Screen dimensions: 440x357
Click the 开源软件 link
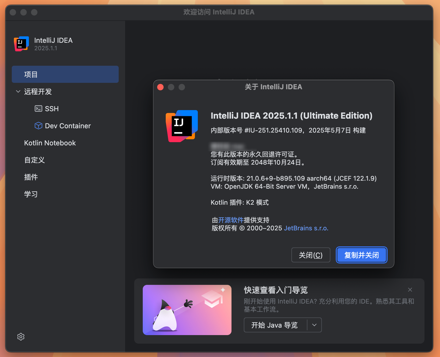(x=231, y=220)
